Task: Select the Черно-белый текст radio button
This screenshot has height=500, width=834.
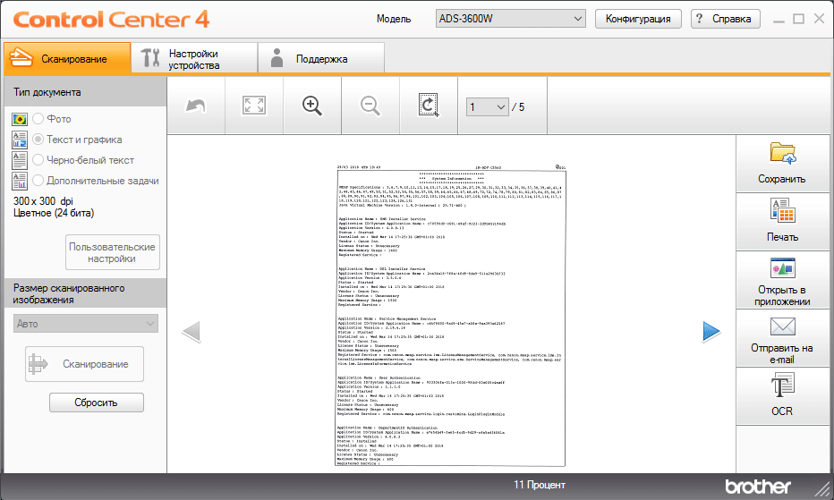Action: (x=38, y=159)
